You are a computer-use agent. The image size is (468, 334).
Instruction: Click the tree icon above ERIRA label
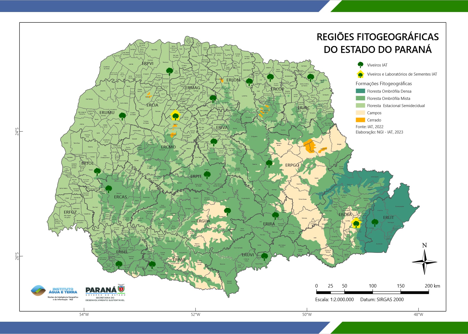(275, 215)
